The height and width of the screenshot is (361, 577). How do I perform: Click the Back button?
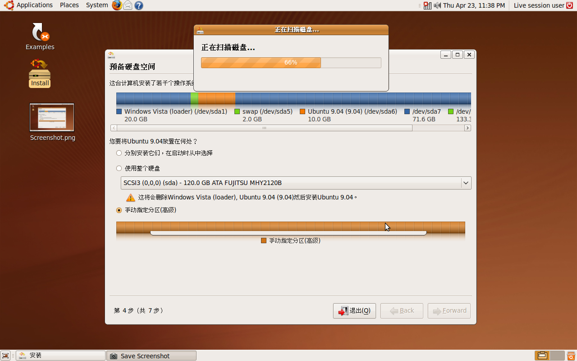point(402,310)
